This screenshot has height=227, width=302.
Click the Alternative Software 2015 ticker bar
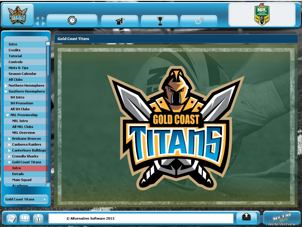[x=141, y=218]
